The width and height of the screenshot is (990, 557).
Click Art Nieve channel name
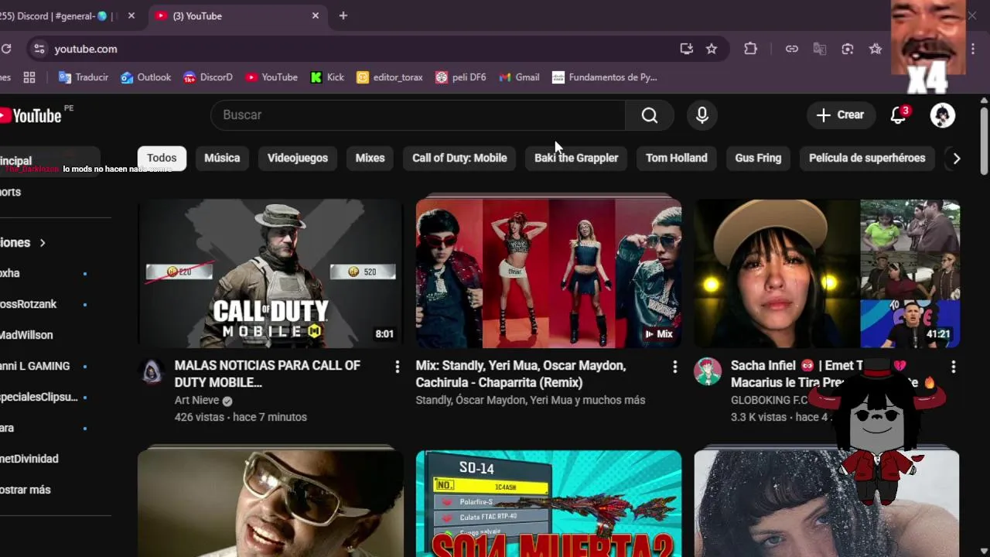(x=196, y=400)
